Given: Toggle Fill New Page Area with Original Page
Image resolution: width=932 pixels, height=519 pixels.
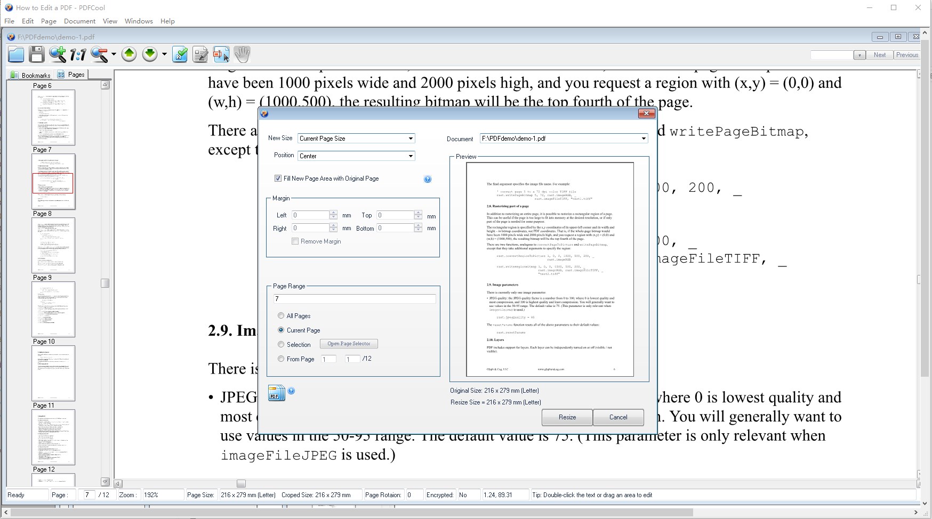Looking at the screenshot, I should 278,179.
